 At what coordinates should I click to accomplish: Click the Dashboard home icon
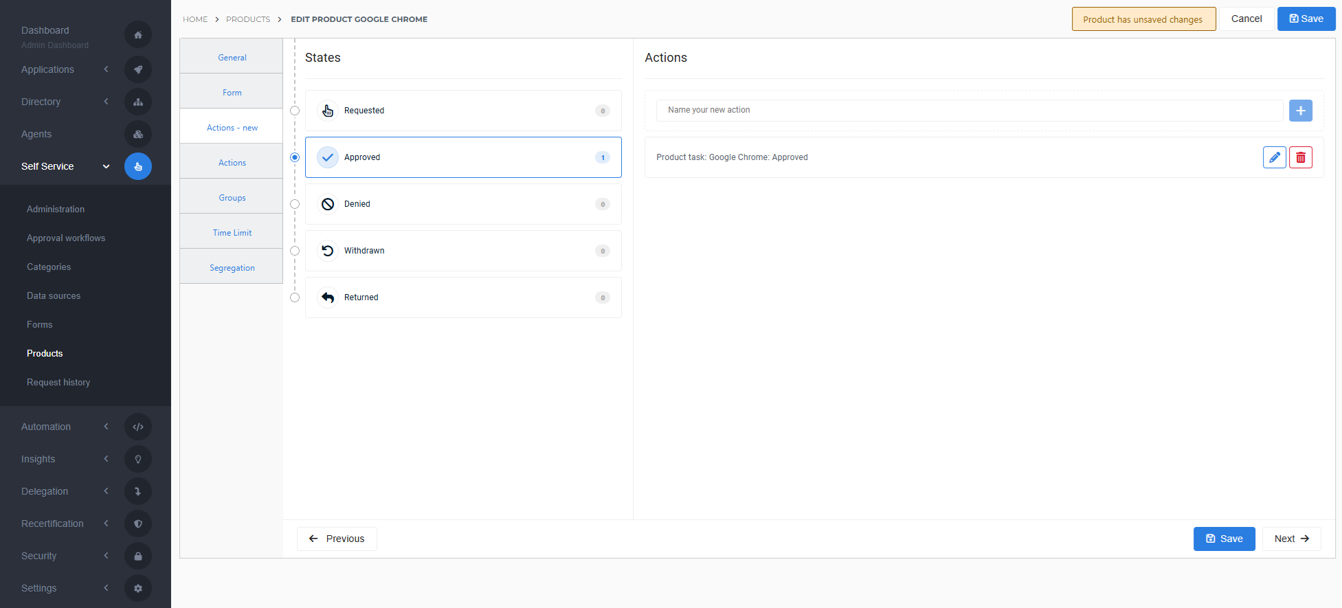coord(138,35)
